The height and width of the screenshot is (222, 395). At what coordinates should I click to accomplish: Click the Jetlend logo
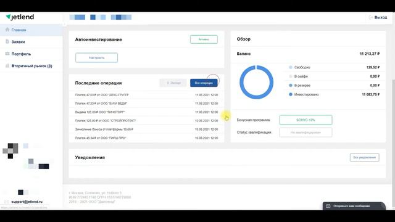tap(20, 17)
